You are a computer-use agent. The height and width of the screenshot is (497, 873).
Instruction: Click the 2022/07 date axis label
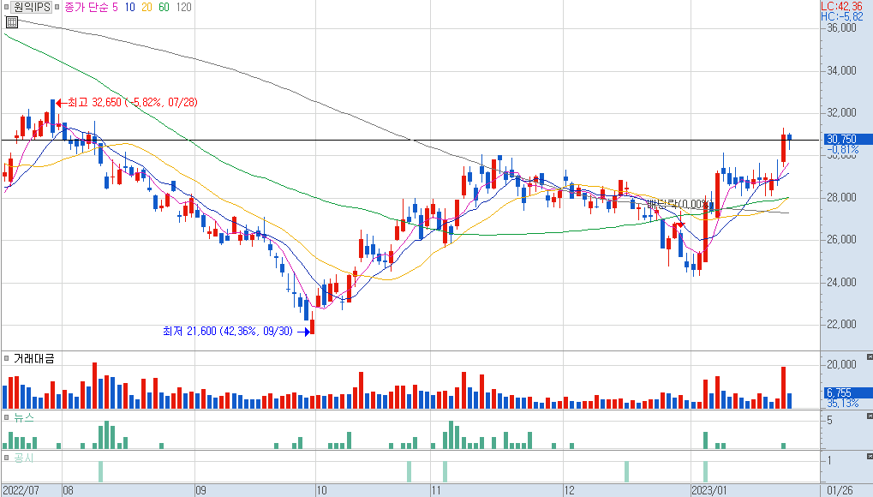point(21,490)
